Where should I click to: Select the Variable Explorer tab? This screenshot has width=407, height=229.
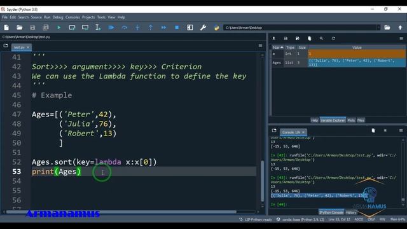click(x=333, y=120)
